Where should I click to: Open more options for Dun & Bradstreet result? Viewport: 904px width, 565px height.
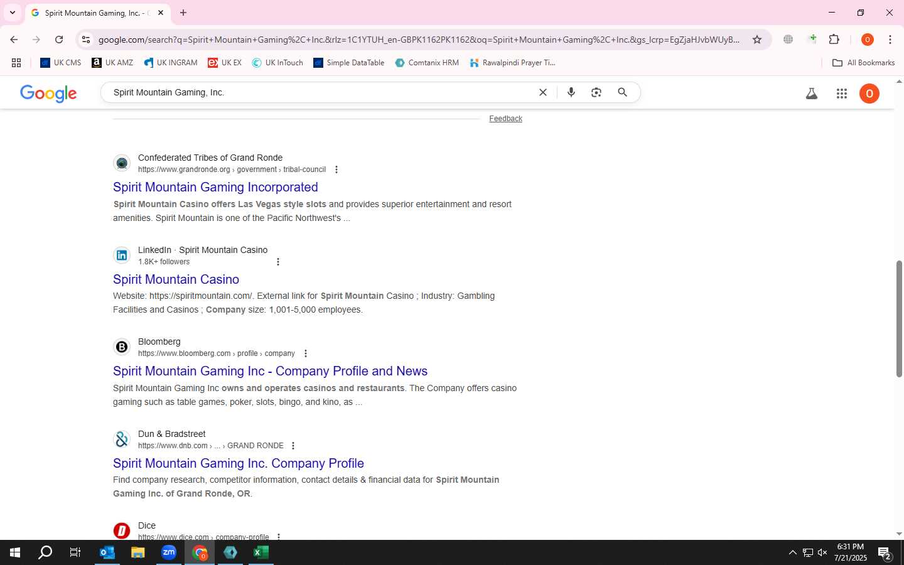293,446
